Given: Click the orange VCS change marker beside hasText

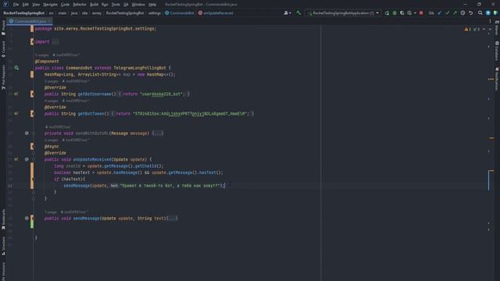Looking at the screenshot, I should (32, 176).
